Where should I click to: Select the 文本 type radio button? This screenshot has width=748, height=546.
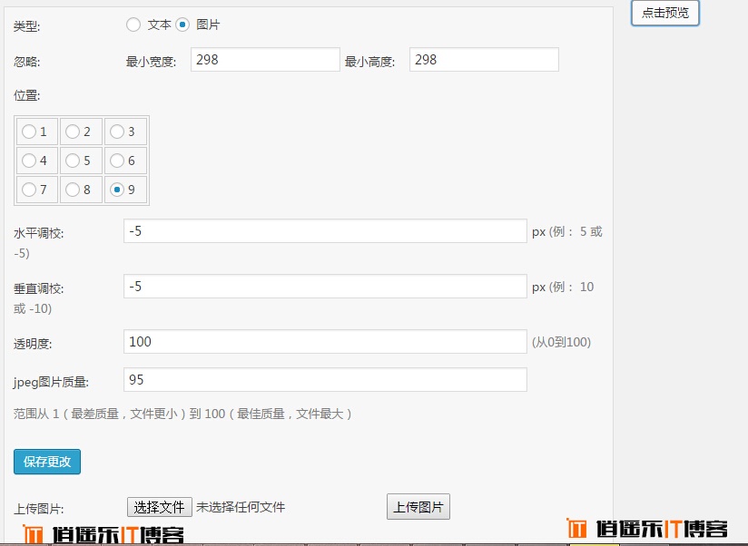pyautogui.click(x=133, y=24)
